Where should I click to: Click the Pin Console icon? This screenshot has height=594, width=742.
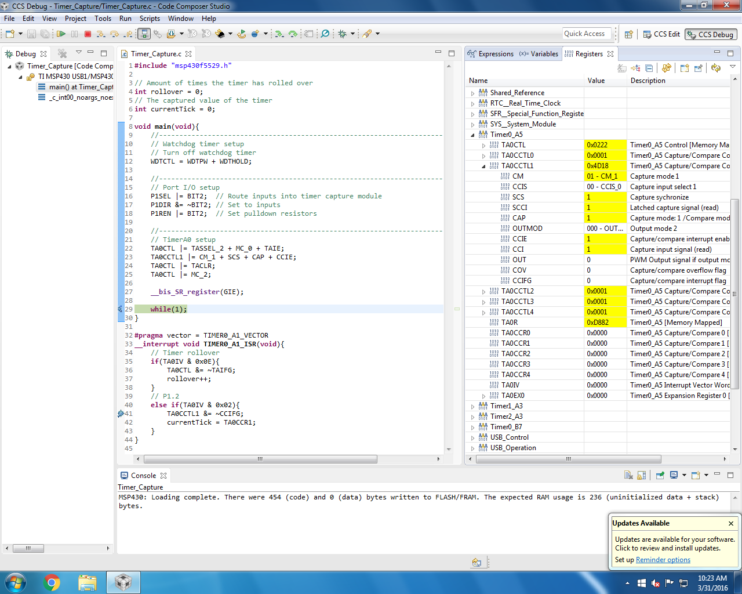(x=660, y=475)
